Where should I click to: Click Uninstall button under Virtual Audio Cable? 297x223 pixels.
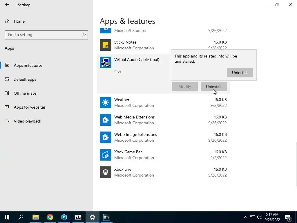[213, 87]
